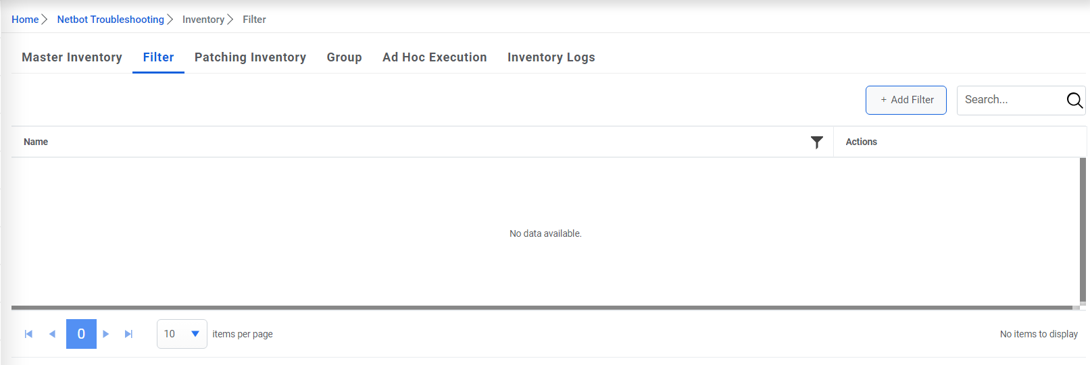Click the Inventory breadcrumb
1090x365 pixels.
(203, 20)
